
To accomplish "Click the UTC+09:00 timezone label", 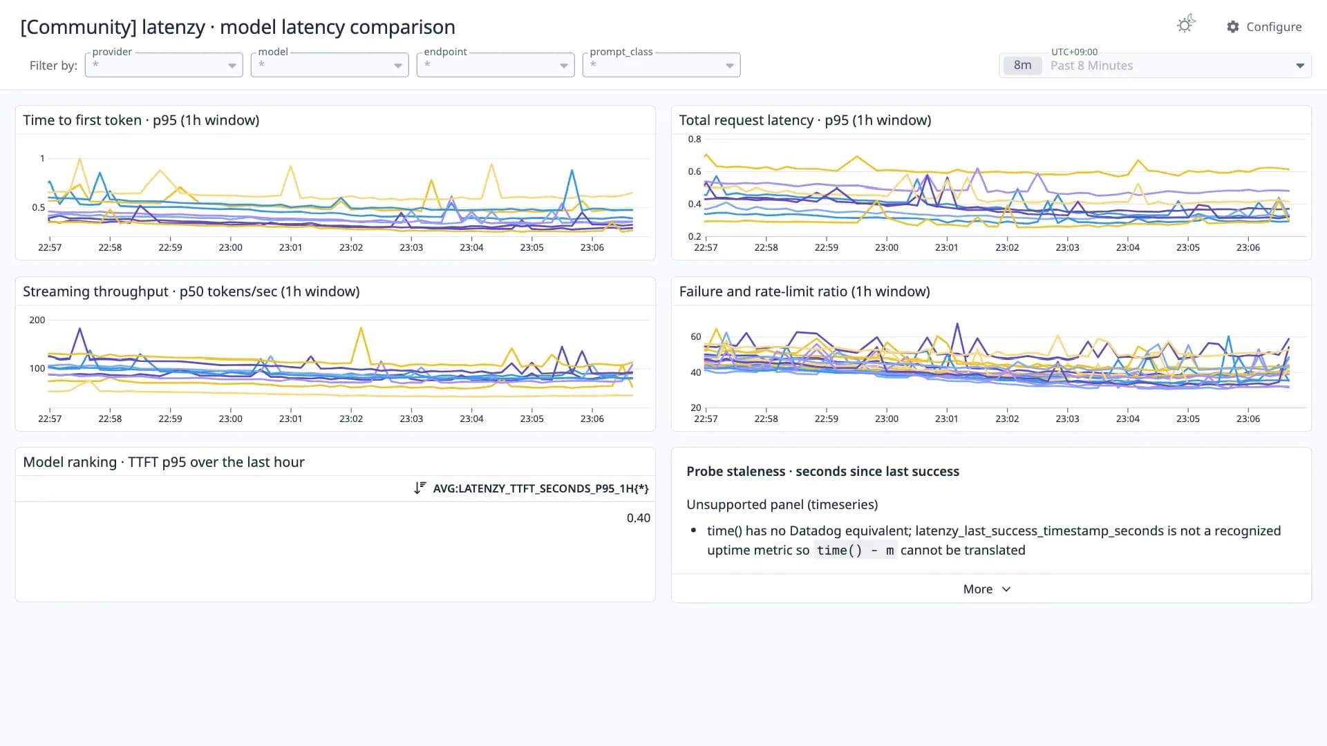I will point(1074,52).
